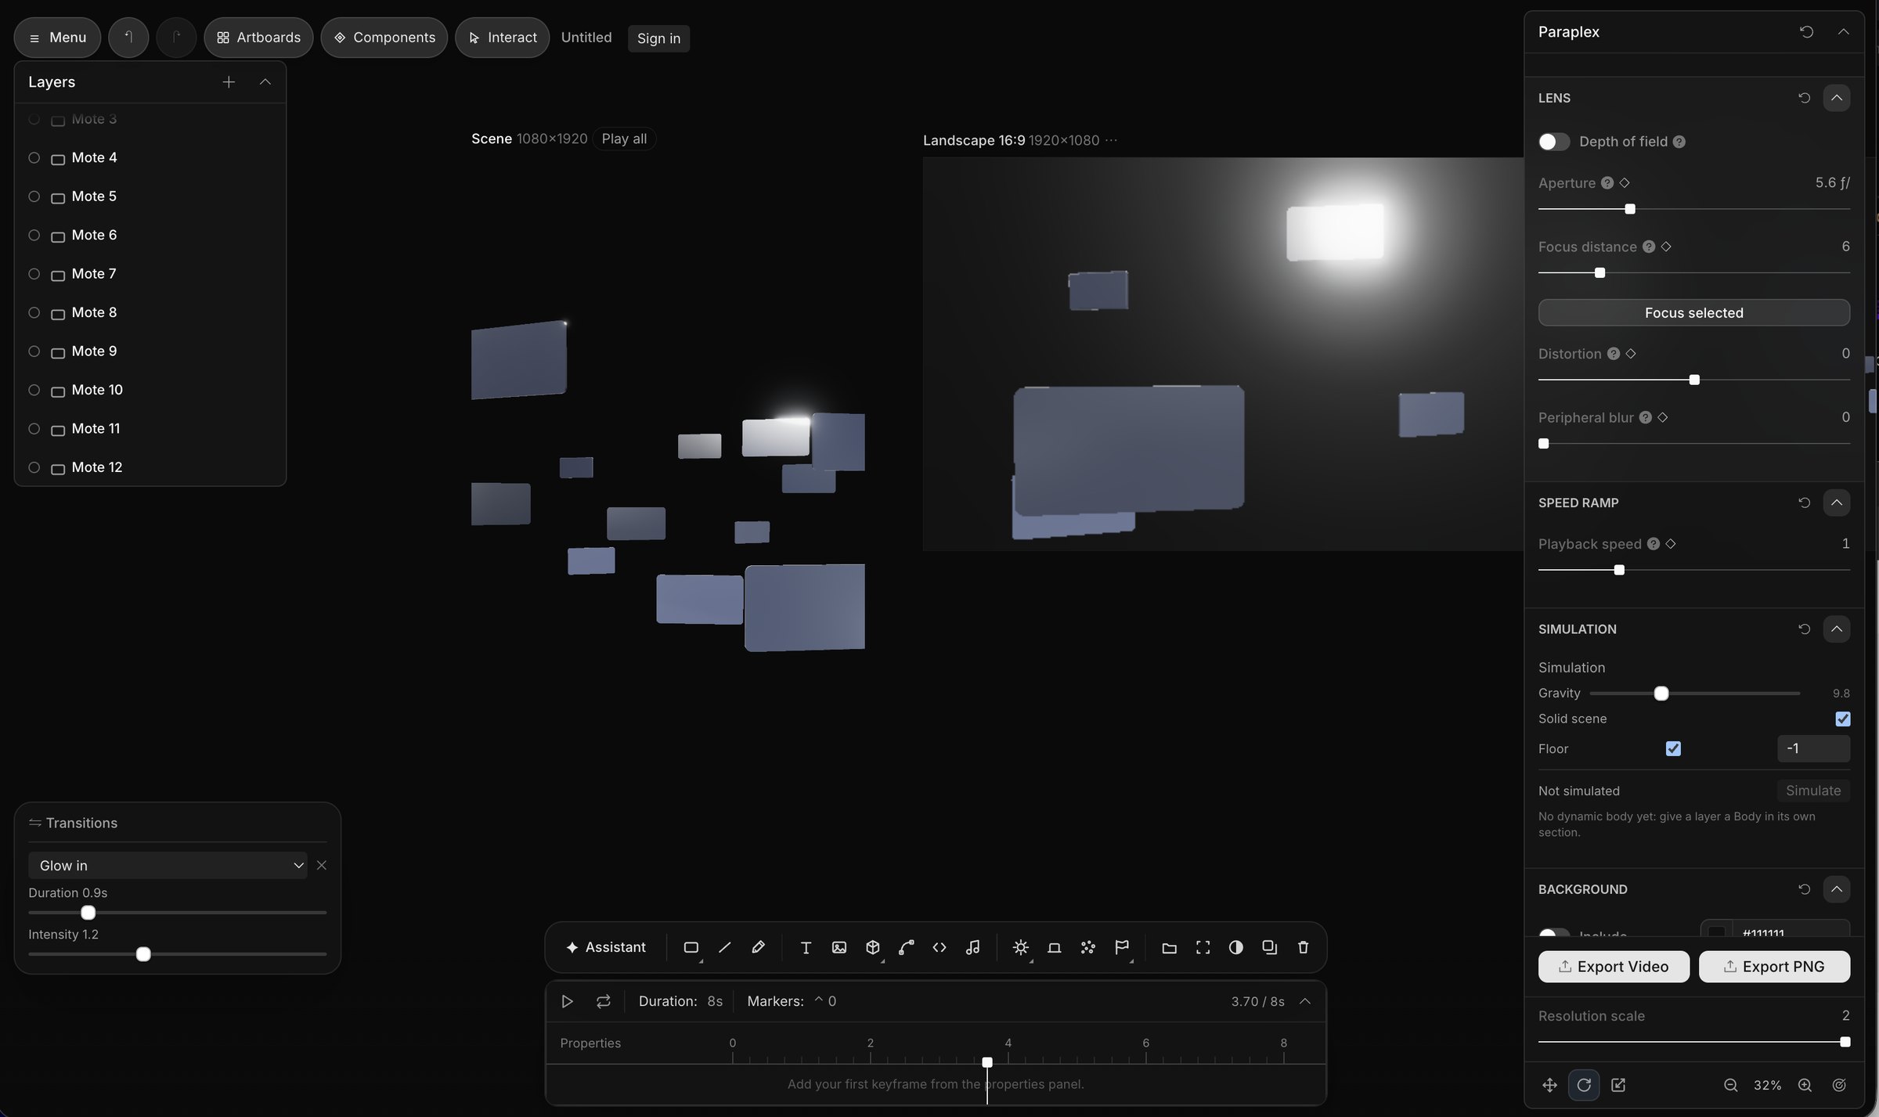Toggle visibility circle for Mote 4
The image size is (1879, 1117).
tap(34, 157)
